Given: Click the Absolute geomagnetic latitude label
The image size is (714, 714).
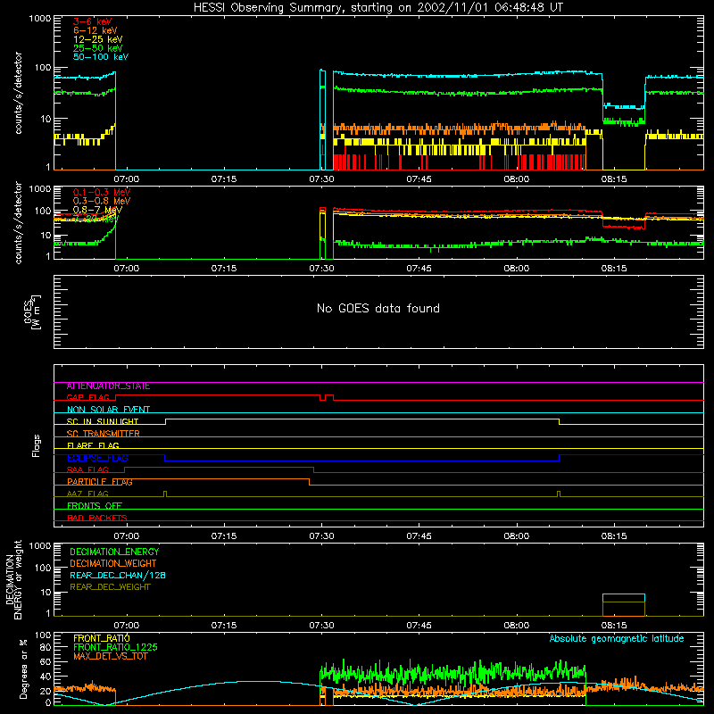Looking at the screenshot, I should pyautogui.click(x=617, y=639).
